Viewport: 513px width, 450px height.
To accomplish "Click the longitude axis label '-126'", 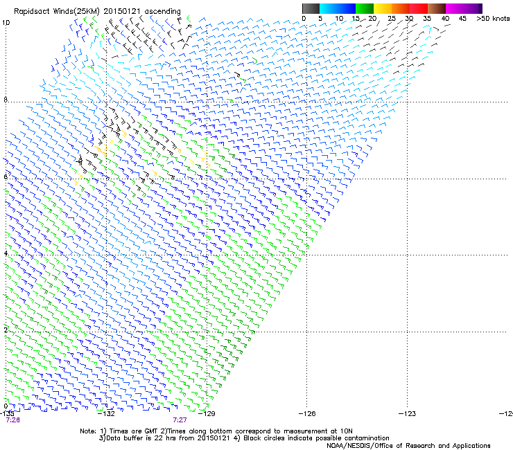I will (307, 414).
